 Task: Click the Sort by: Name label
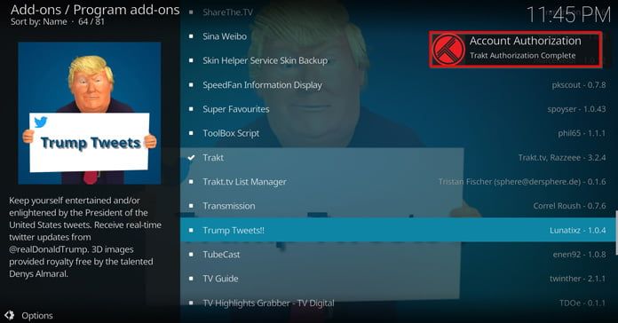point(39,21)
